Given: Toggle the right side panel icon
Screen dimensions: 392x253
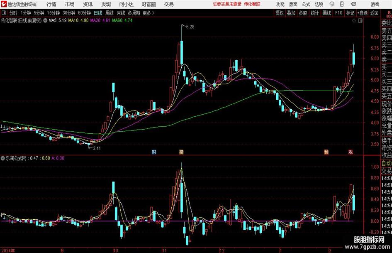Looking at the screenshot, I should (360, 21).
